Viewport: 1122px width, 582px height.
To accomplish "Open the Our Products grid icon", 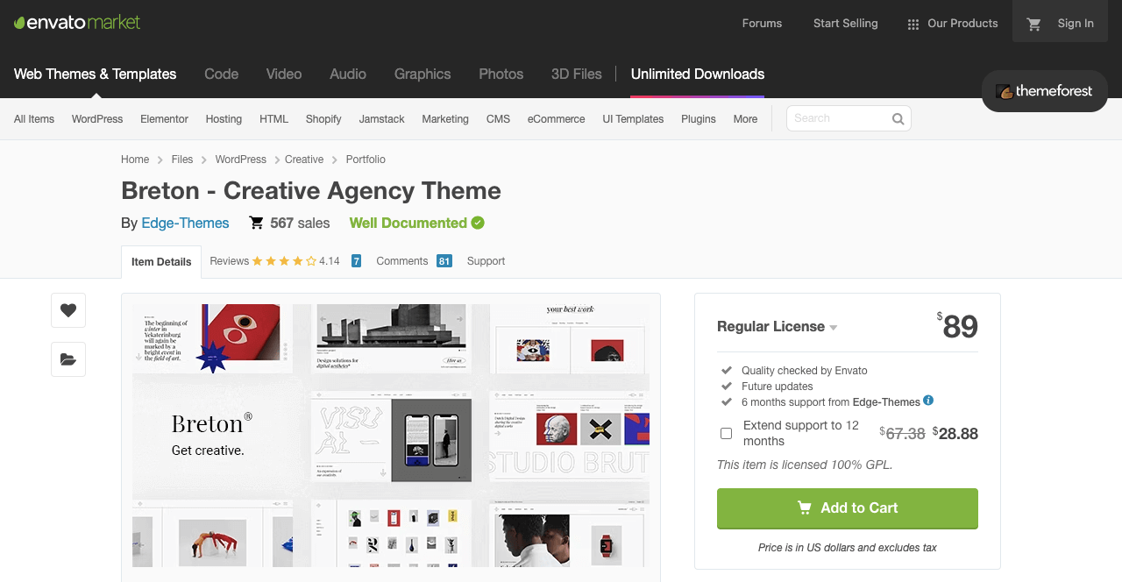I will click(x=913, y=25).
